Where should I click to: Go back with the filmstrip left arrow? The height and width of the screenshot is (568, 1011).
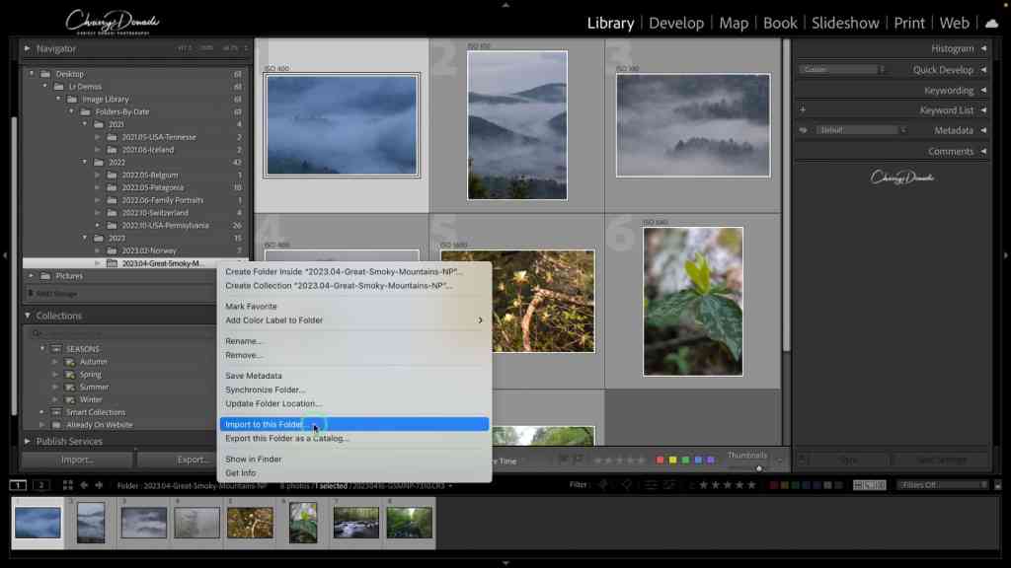point(84,485)
